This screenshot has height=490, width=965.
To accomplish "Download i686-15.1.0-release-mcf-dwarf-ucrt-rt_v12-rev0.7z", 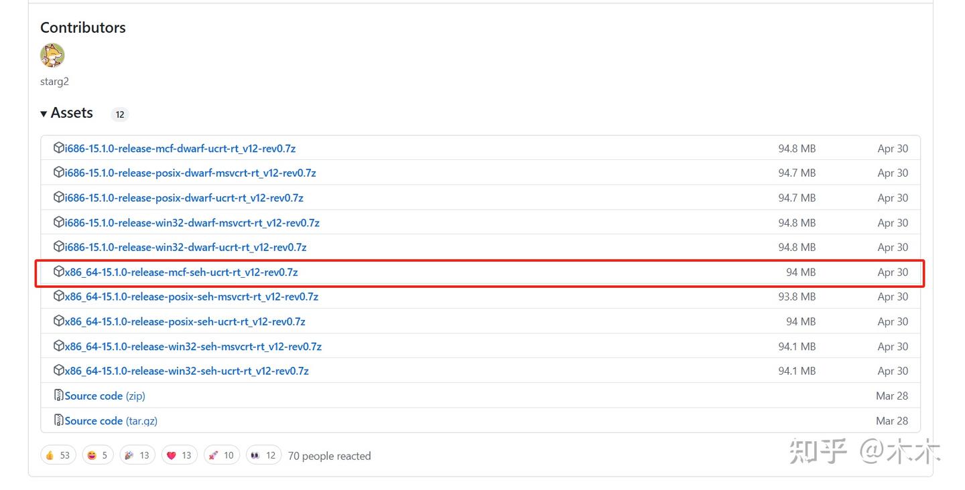I will 180,149.
